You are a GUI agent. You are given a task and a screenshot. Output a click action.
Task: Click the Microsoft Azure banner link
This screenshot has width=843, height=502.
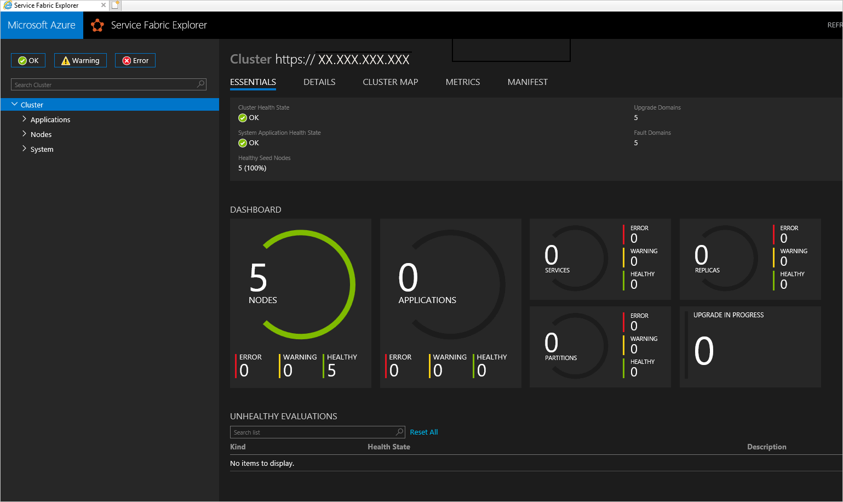tap(42, 25)
